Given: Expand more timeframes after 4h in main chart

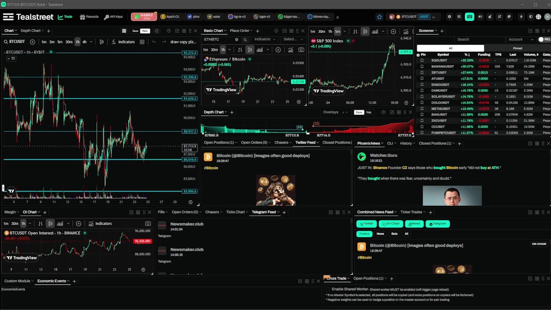Looking at the screenshot, I should [91, 42].
